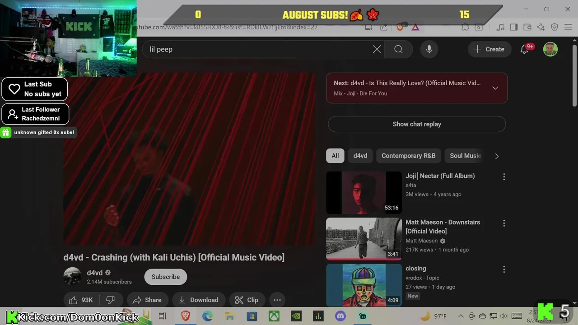This screenshot has height=325, width=578.
Task: Toggle the browser sidebar panel icon
Action: click(x=513, y=27)
